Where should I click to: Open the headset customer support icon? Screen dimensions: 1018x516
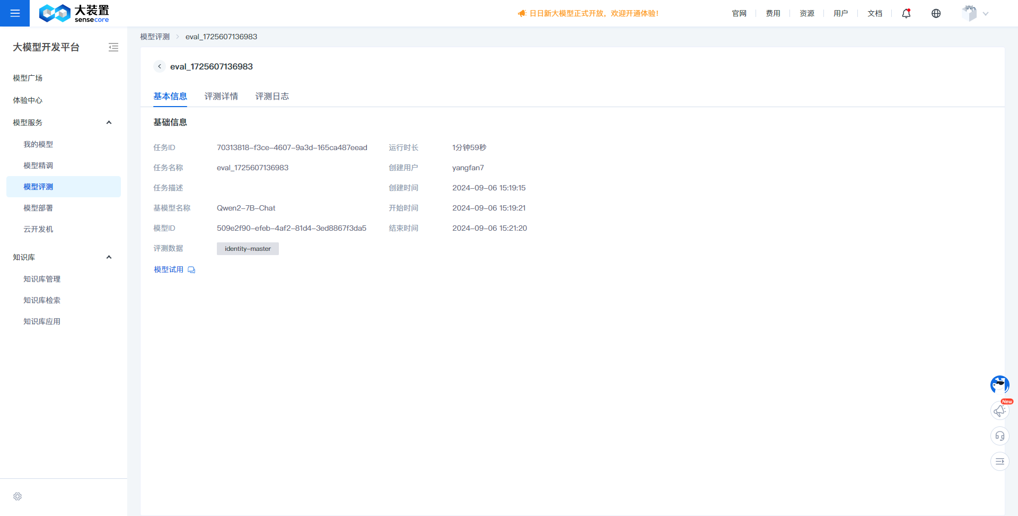coord(999,436)
